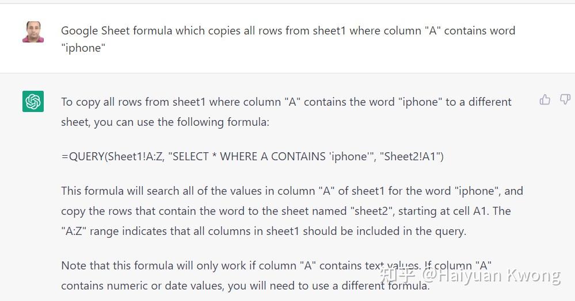Image resolution: width=575 pixels, height=301 pixels.
Task: Click the paragraph starting "This formula will search"
Action: pos(292,191)
